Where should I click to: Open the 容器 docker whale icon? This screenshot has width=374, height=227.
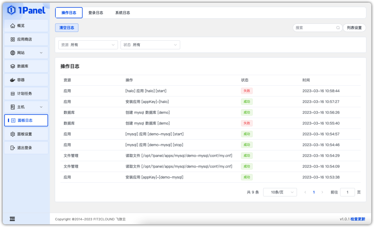(x=13, y=80)
